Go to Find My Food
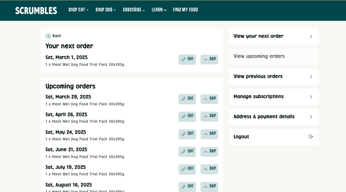 click(x=186, y=10)
